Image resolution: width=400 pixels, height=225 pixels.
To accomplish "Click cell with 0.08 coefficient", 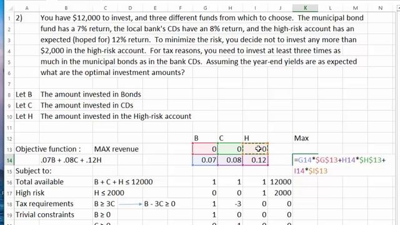I will 230,160.
